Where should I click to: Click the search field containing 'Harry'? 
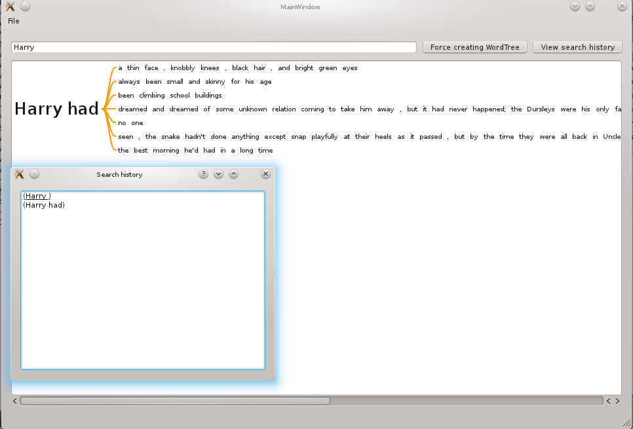[x=214, y=47]
